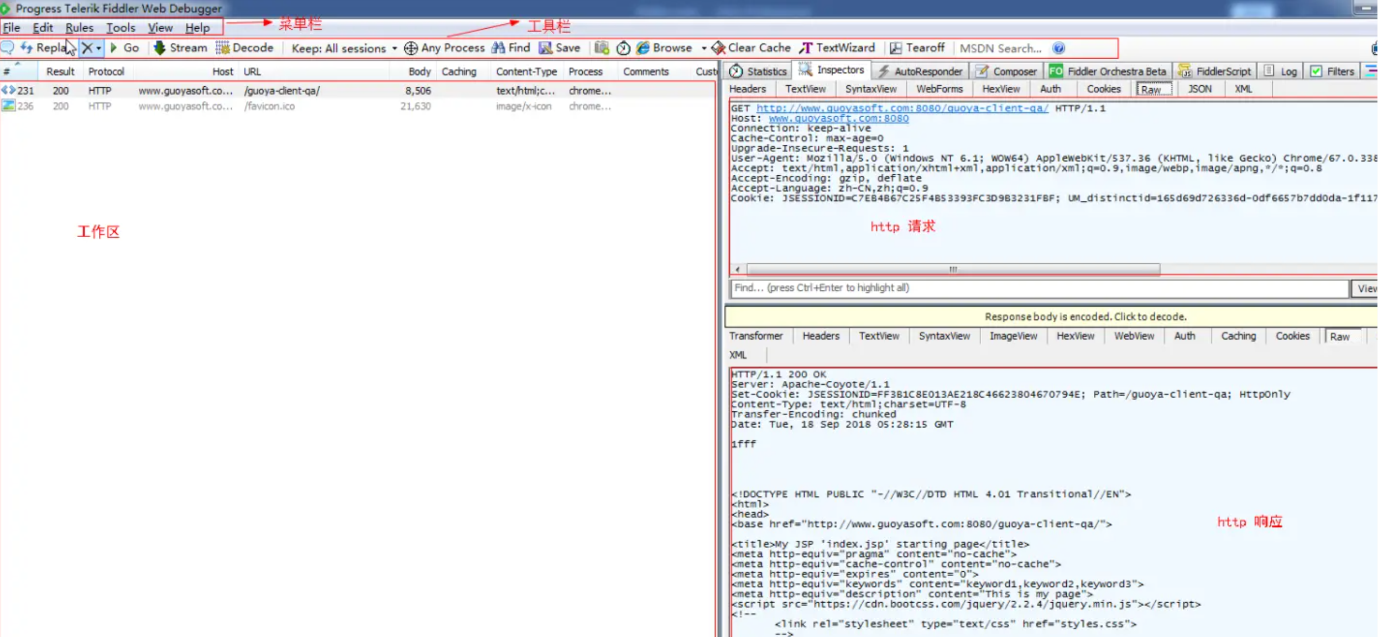Open the Composer tab

[x=1006, y=71]
